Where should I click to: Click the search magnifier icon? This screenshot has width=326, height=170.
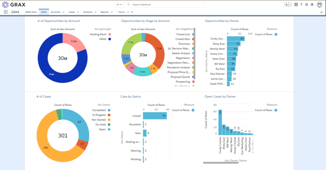[129, 4]
